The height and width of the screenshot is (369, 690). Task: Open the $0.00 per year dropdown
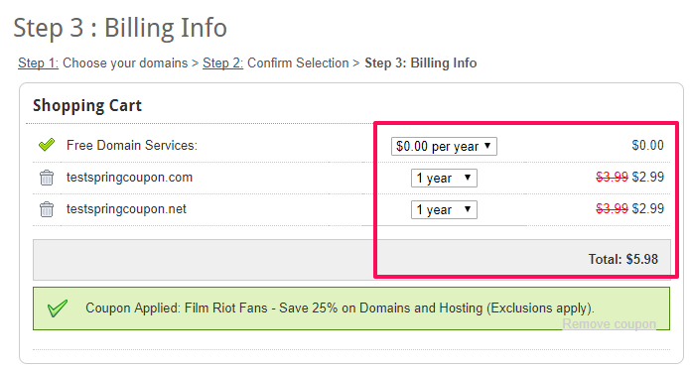(444, 146)
